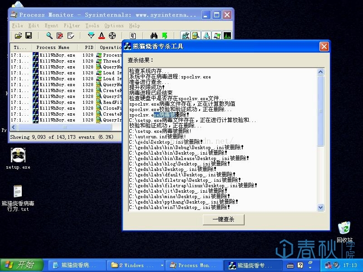Select the KillWhBoy.exe CloseFi row
This screenshot has width=363, height=272.
pos(66,108)
